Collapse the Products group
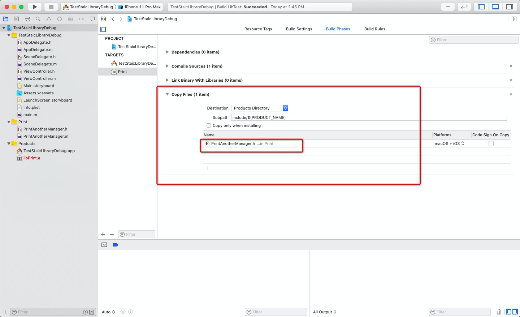Screen dimensions: 520x317 9,143
